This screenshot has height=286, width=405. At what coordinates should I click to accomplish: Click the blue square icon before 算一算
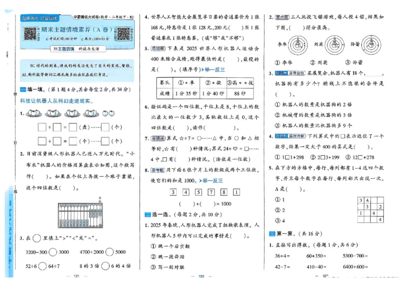tap(272, 233)
